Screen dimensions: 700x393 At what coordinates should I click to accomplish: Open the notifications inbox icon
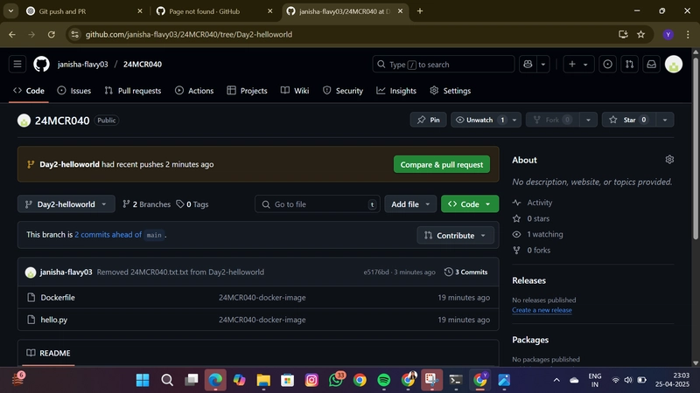[651, 64]
